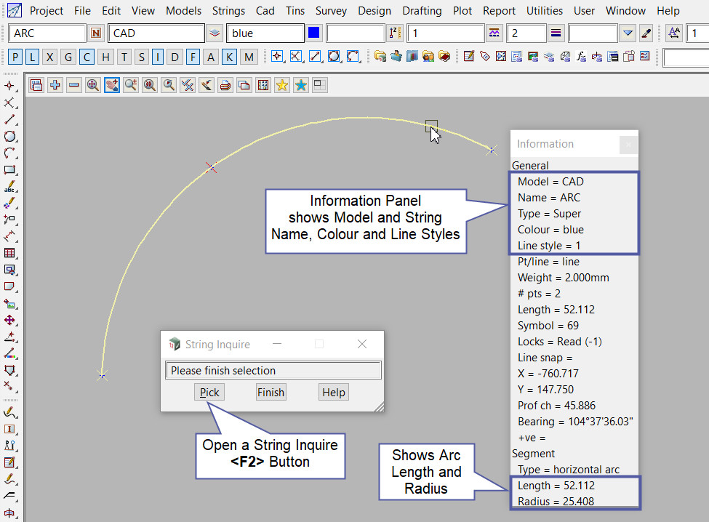Click the printer icon in view toolbar
The image size is (709, 522).
(225, 85)
